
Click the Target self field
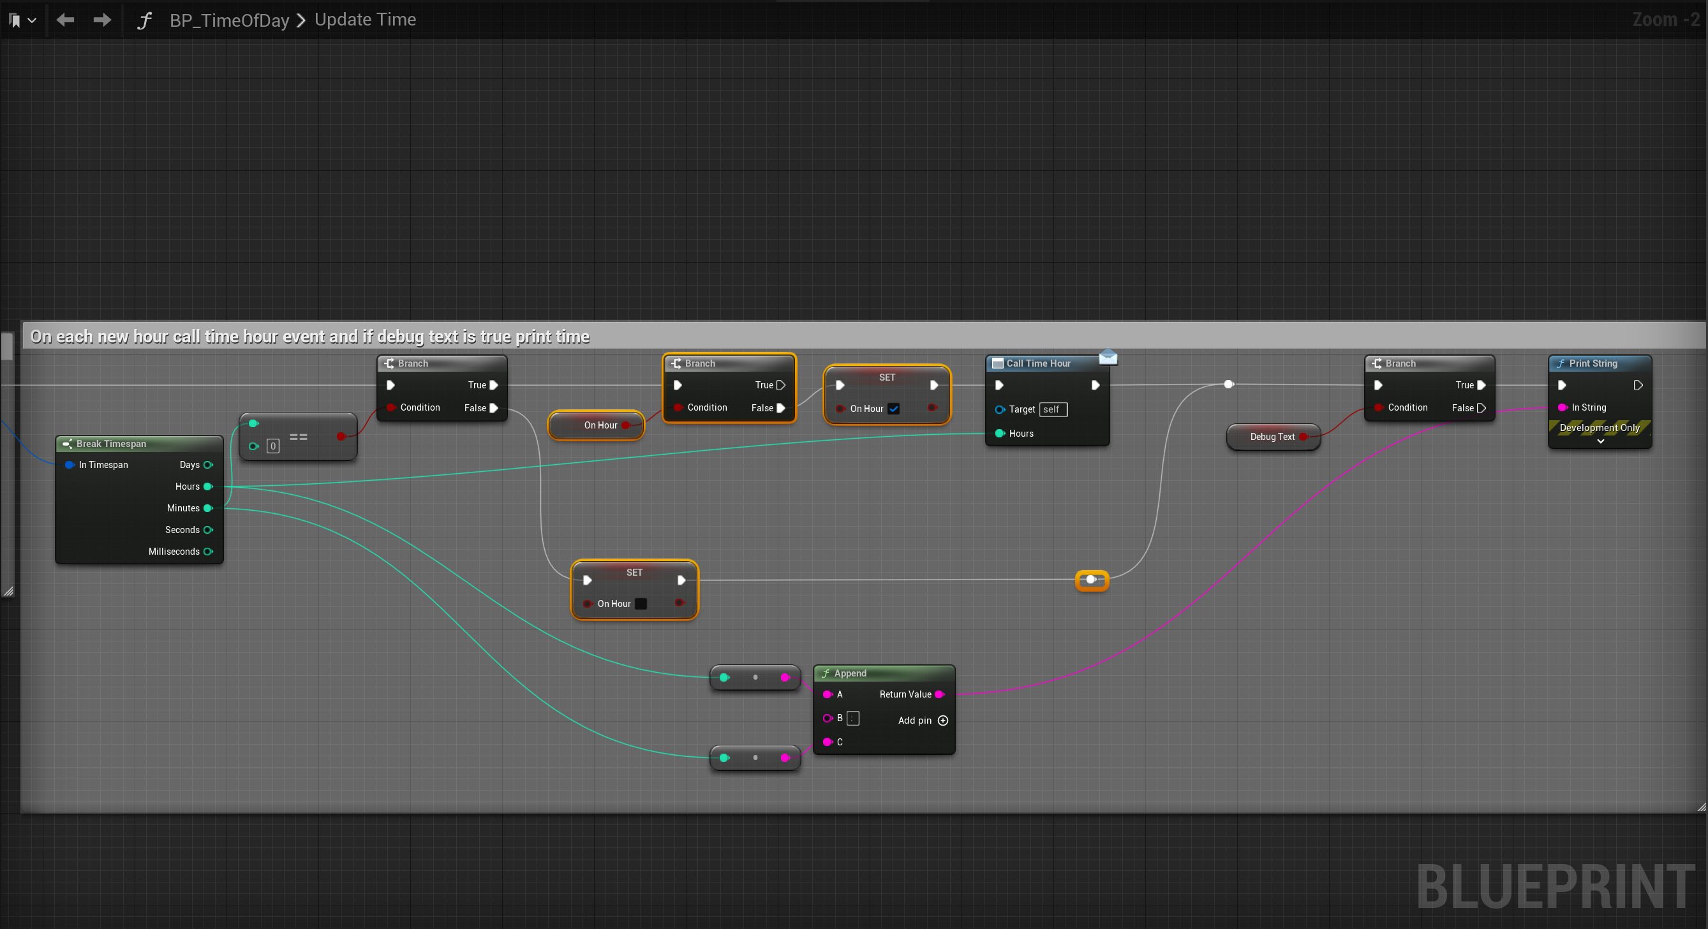pyautogui.click(x=1052, y=409)
